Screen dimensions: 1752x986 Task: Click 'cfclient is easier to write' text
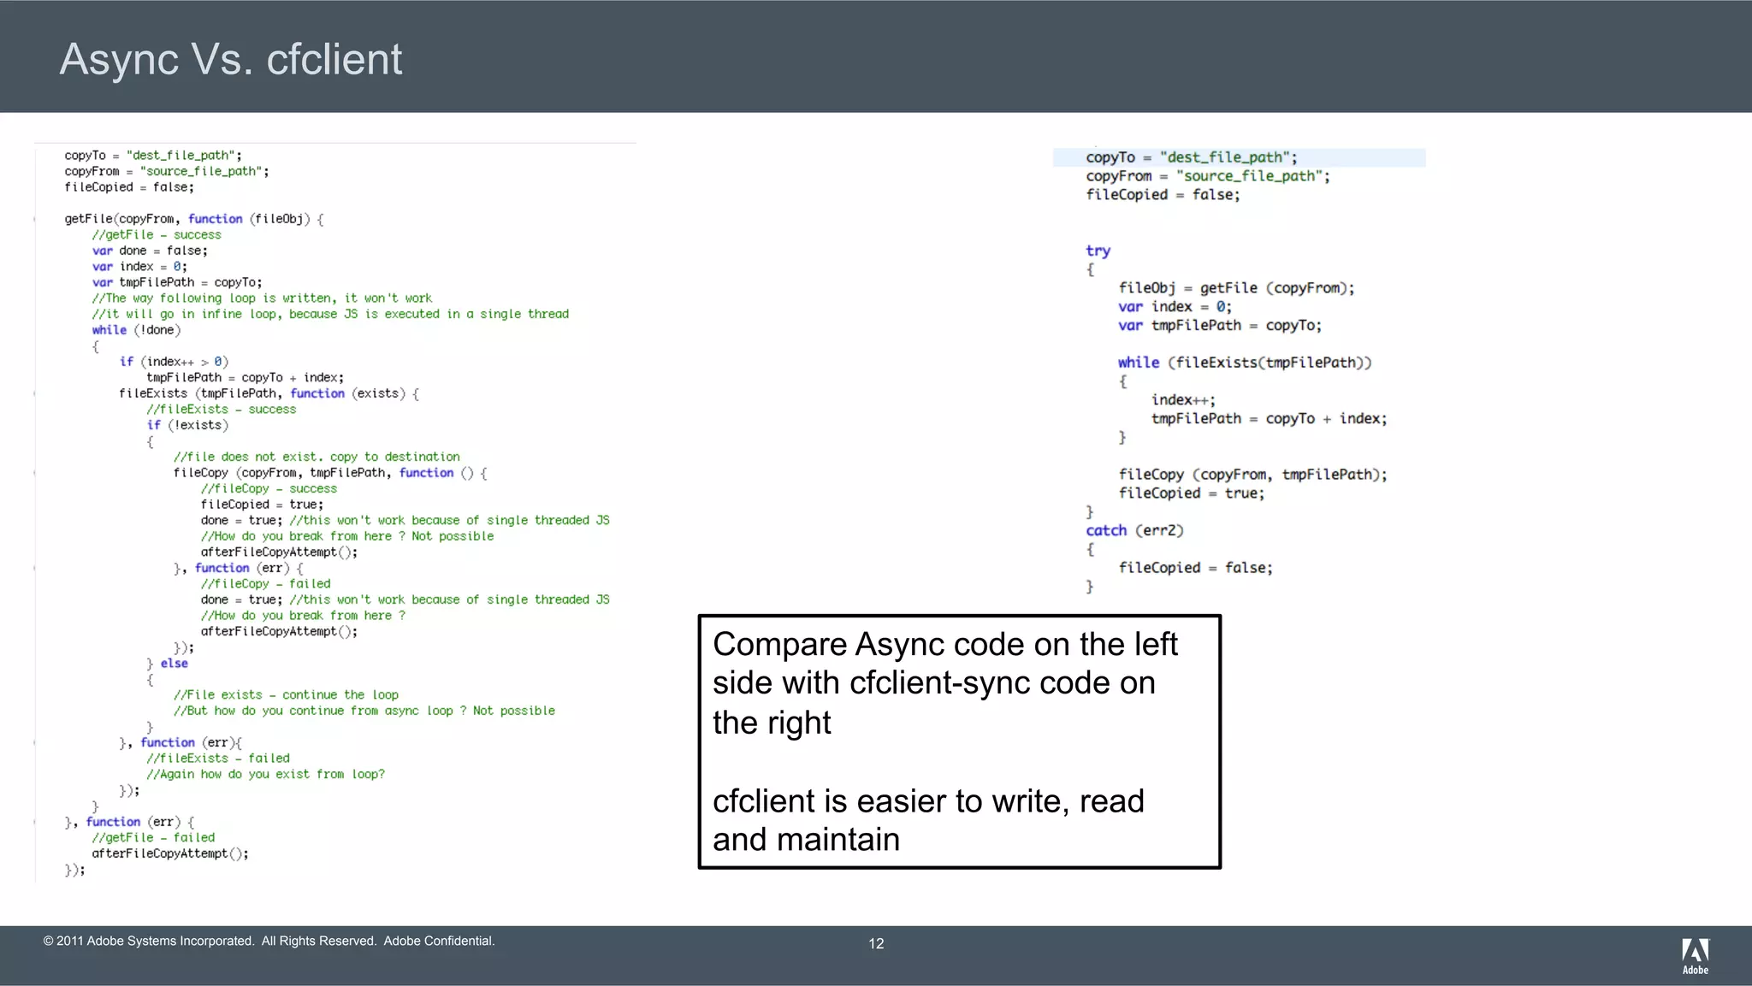[927, 801]
